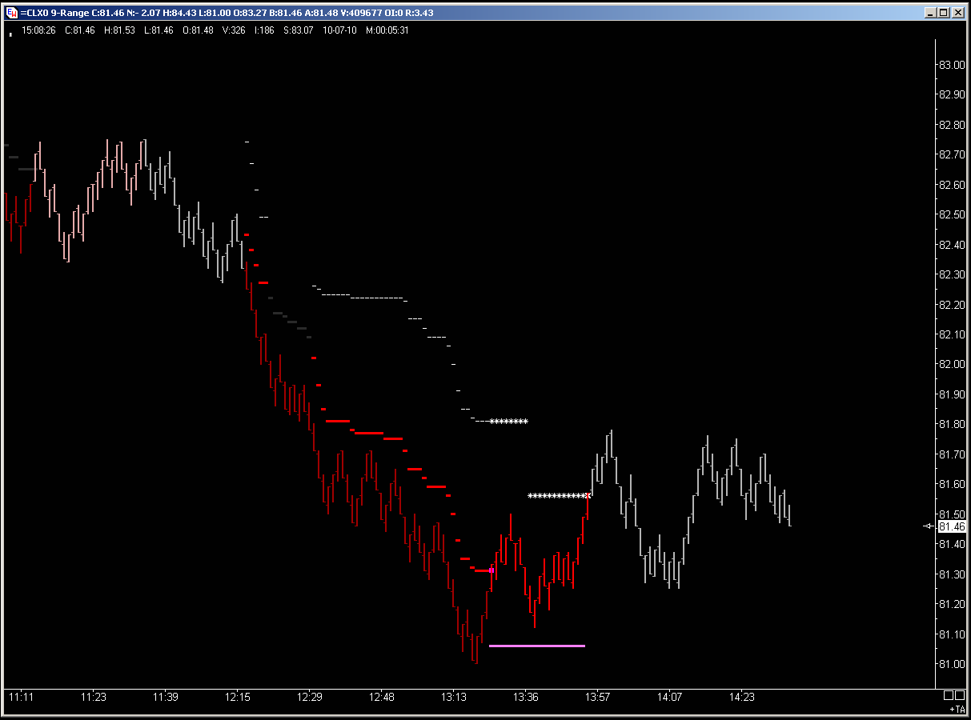Click the 12:29 time axis label
Viewport: 971px width, 720px height.
pos(310,697)
